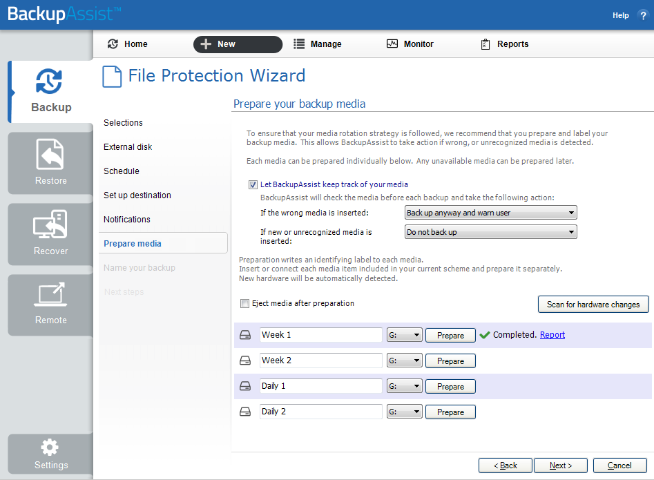Enable Eject media after preparation
The width and height of the screenshot is (654, 480).
[245, 304]
